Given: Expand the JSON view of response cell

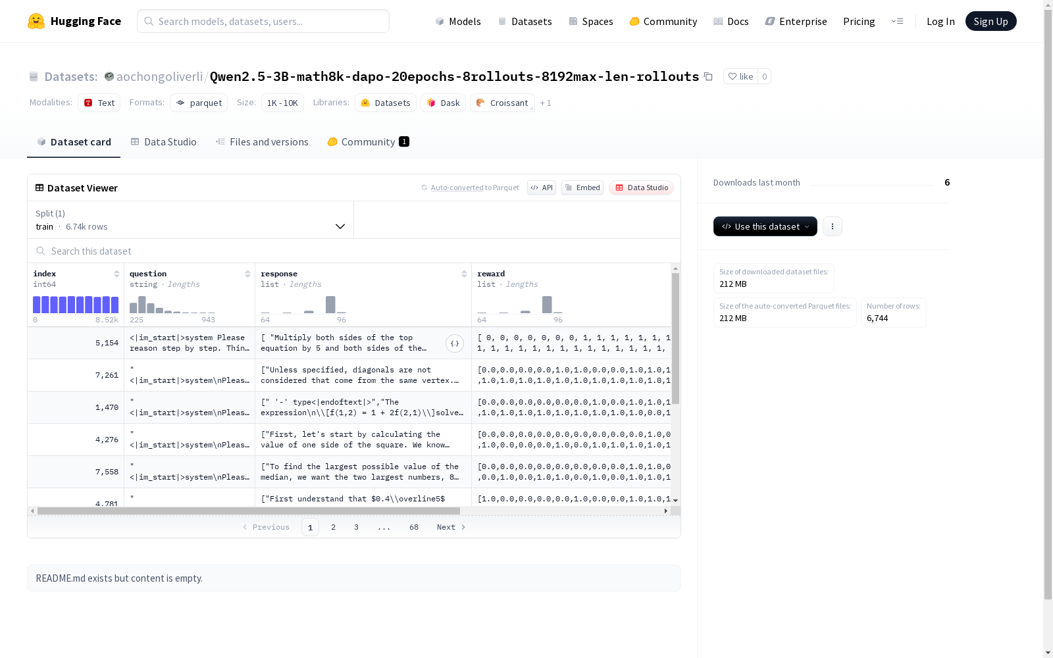Looking at the screenshot, I should pyautogui.click(x=455, y=343).
